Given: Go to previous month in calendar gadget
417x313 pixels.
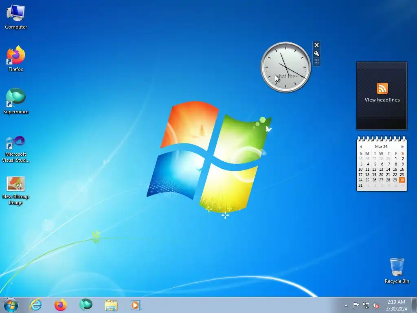Looking at the screenshot, I should (361, 147).
